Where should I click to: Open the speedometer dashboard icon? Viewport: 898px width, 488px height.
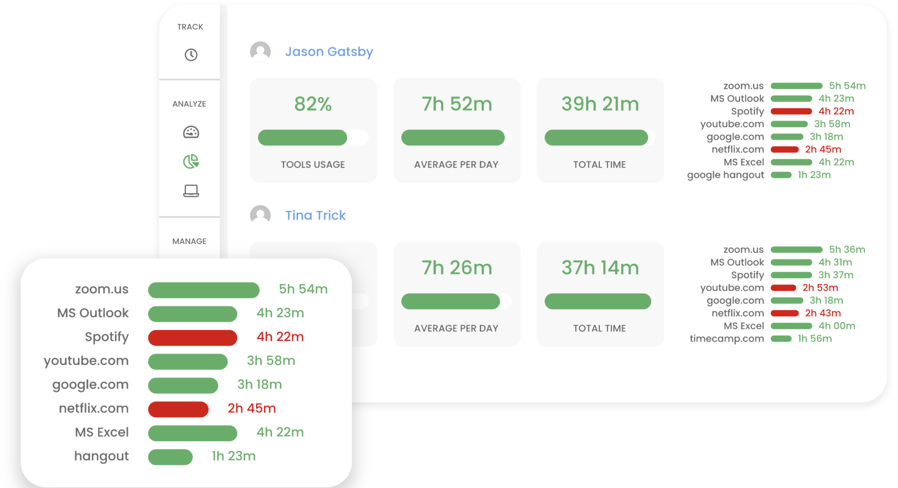(190, 132)
